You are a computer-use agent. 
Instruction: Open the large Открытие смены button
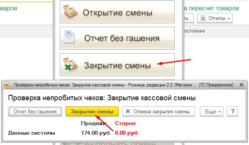click(117, 12)
